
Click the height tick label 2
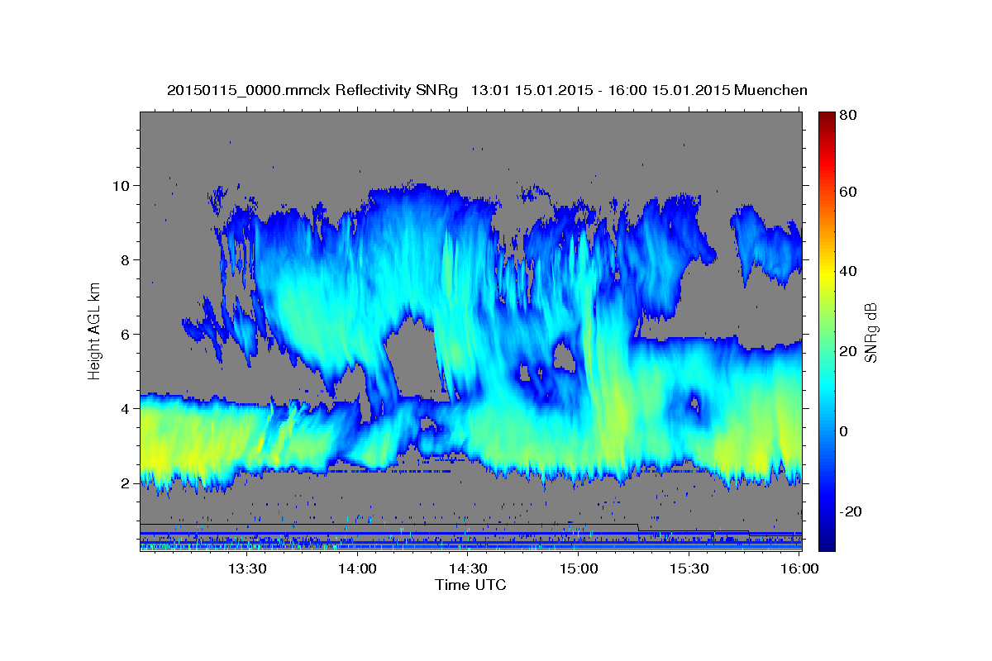[x=127, y=483]
